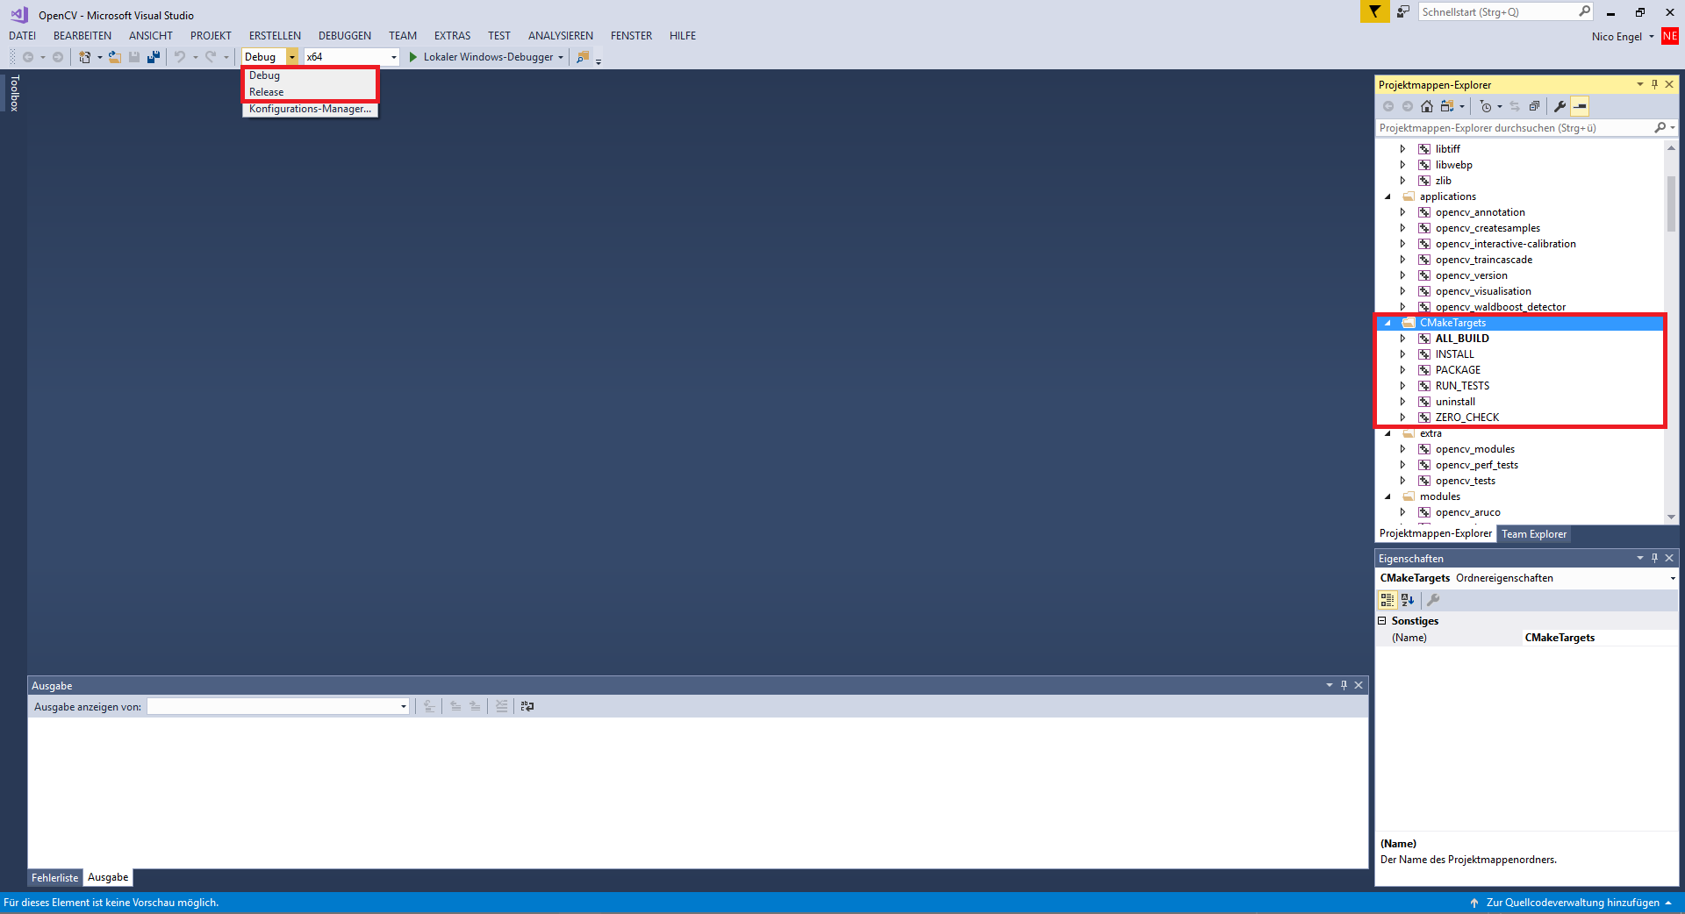Screen dimensions: 1685x914
Task: Click the Open File folder icon
Action: (x=114, y=57)
